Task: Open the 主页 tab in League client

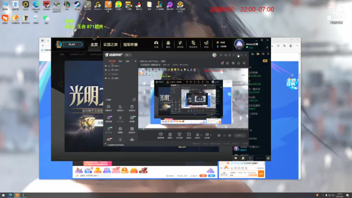Action: point(94,44)
